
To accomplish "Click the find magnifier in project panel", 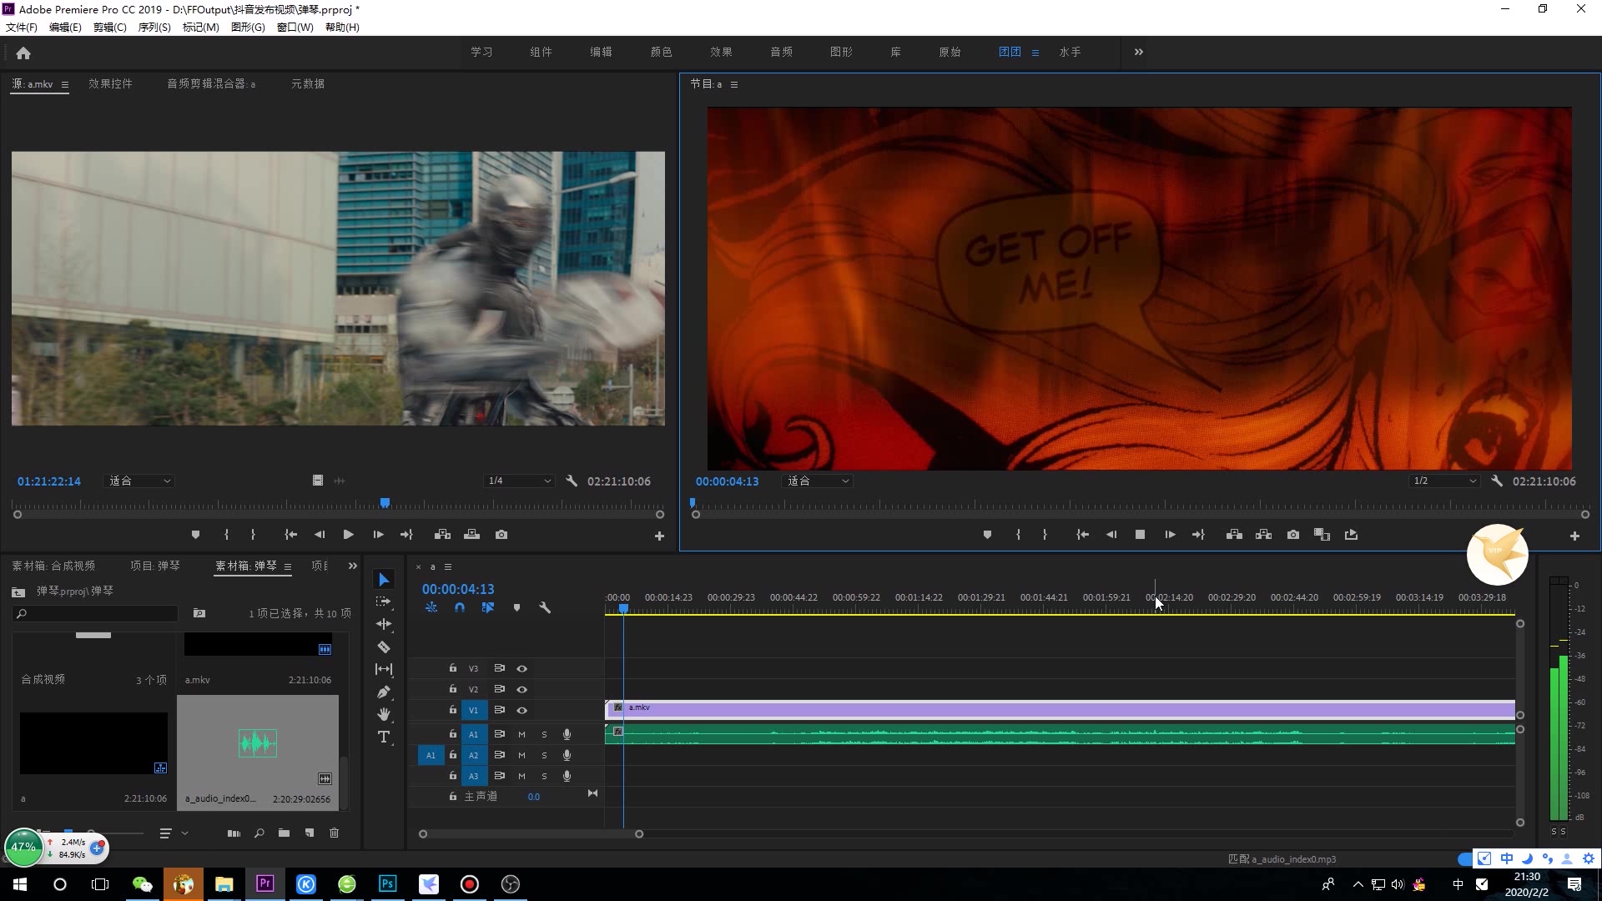I will coord(259,833).
